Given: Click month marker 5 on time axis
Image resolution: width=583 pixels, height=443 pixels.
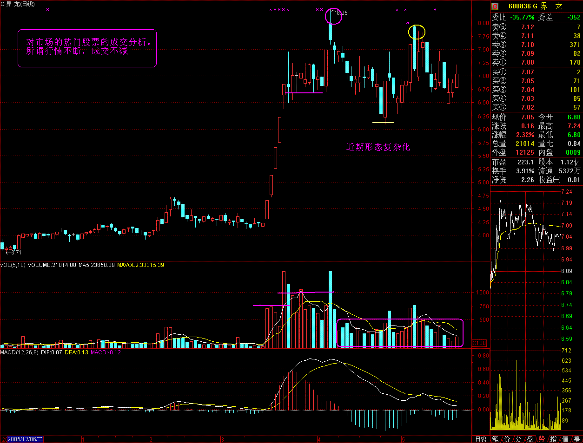Looking at the screenshot, I should [404, 439].
